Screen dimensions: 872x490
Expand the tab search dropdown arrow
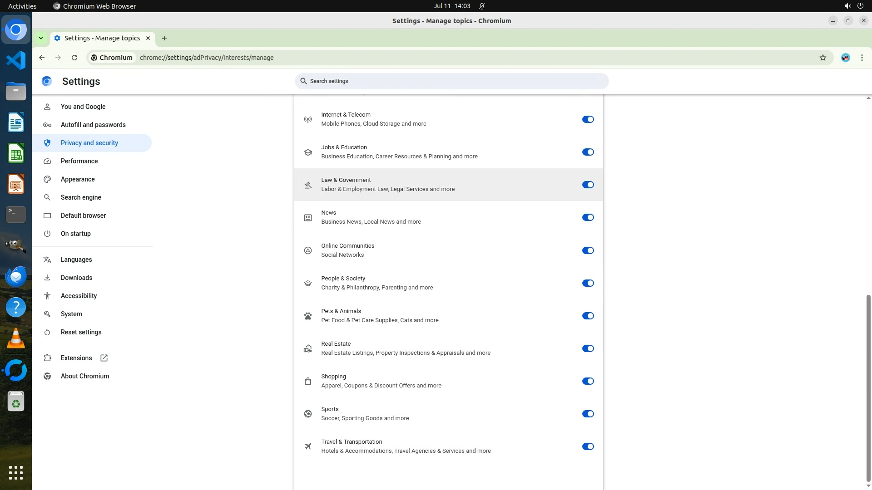[x=41, y=38]
